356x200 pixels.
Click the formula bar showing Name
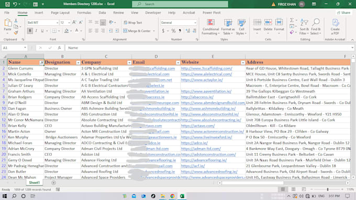click(209, 48)
